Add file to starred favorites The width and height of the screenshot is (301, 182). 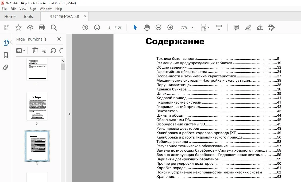[18, 27]
